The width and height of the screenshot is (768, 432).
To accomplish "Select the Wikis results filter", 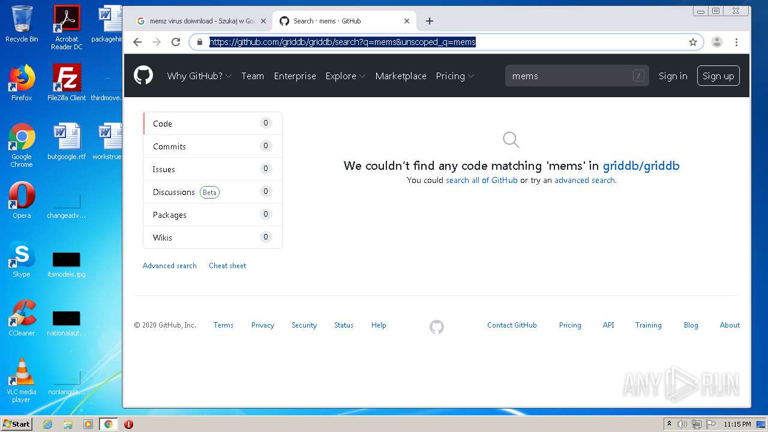I will coord(212,238).
